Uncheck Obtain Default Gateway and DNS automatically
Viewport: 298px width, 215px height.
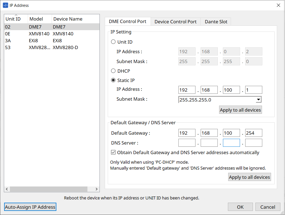coord(113,152)
